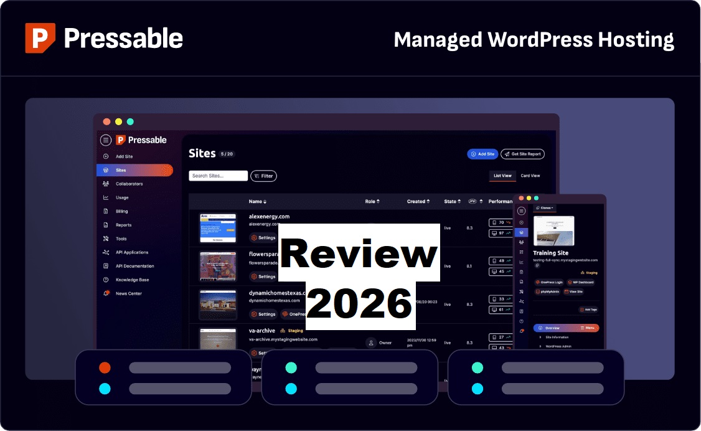This screenshot has height=431, width=701.
Task: Open the Usage chart icon in sidebar
Action: [106, 197]
